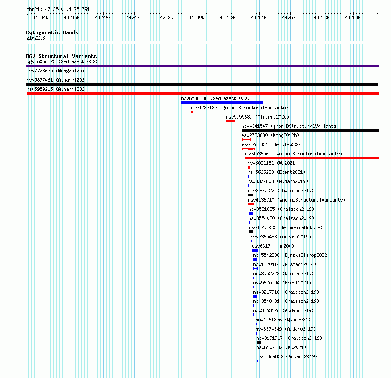The height and width of the screenshot is (378, 391).
Task: Open nsv3191917 (Chaisson2019) label
Action: [289, 338]
